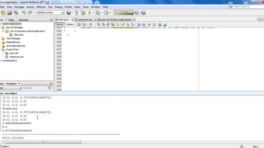The height and width of the screenshot is (148, 264).
Task: Click the Debug Project toolbar icon
Action: [98, 13]
